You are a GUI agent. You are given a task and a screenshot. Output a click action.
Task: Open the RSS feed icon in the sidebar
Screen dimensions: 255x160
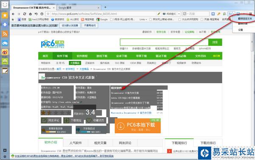[5, 34]
